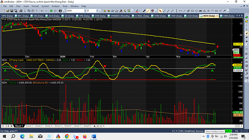Select the Horizontal line drawing tool
The height and width of the screenshot is (140, 249).
(x=180, y=11)
